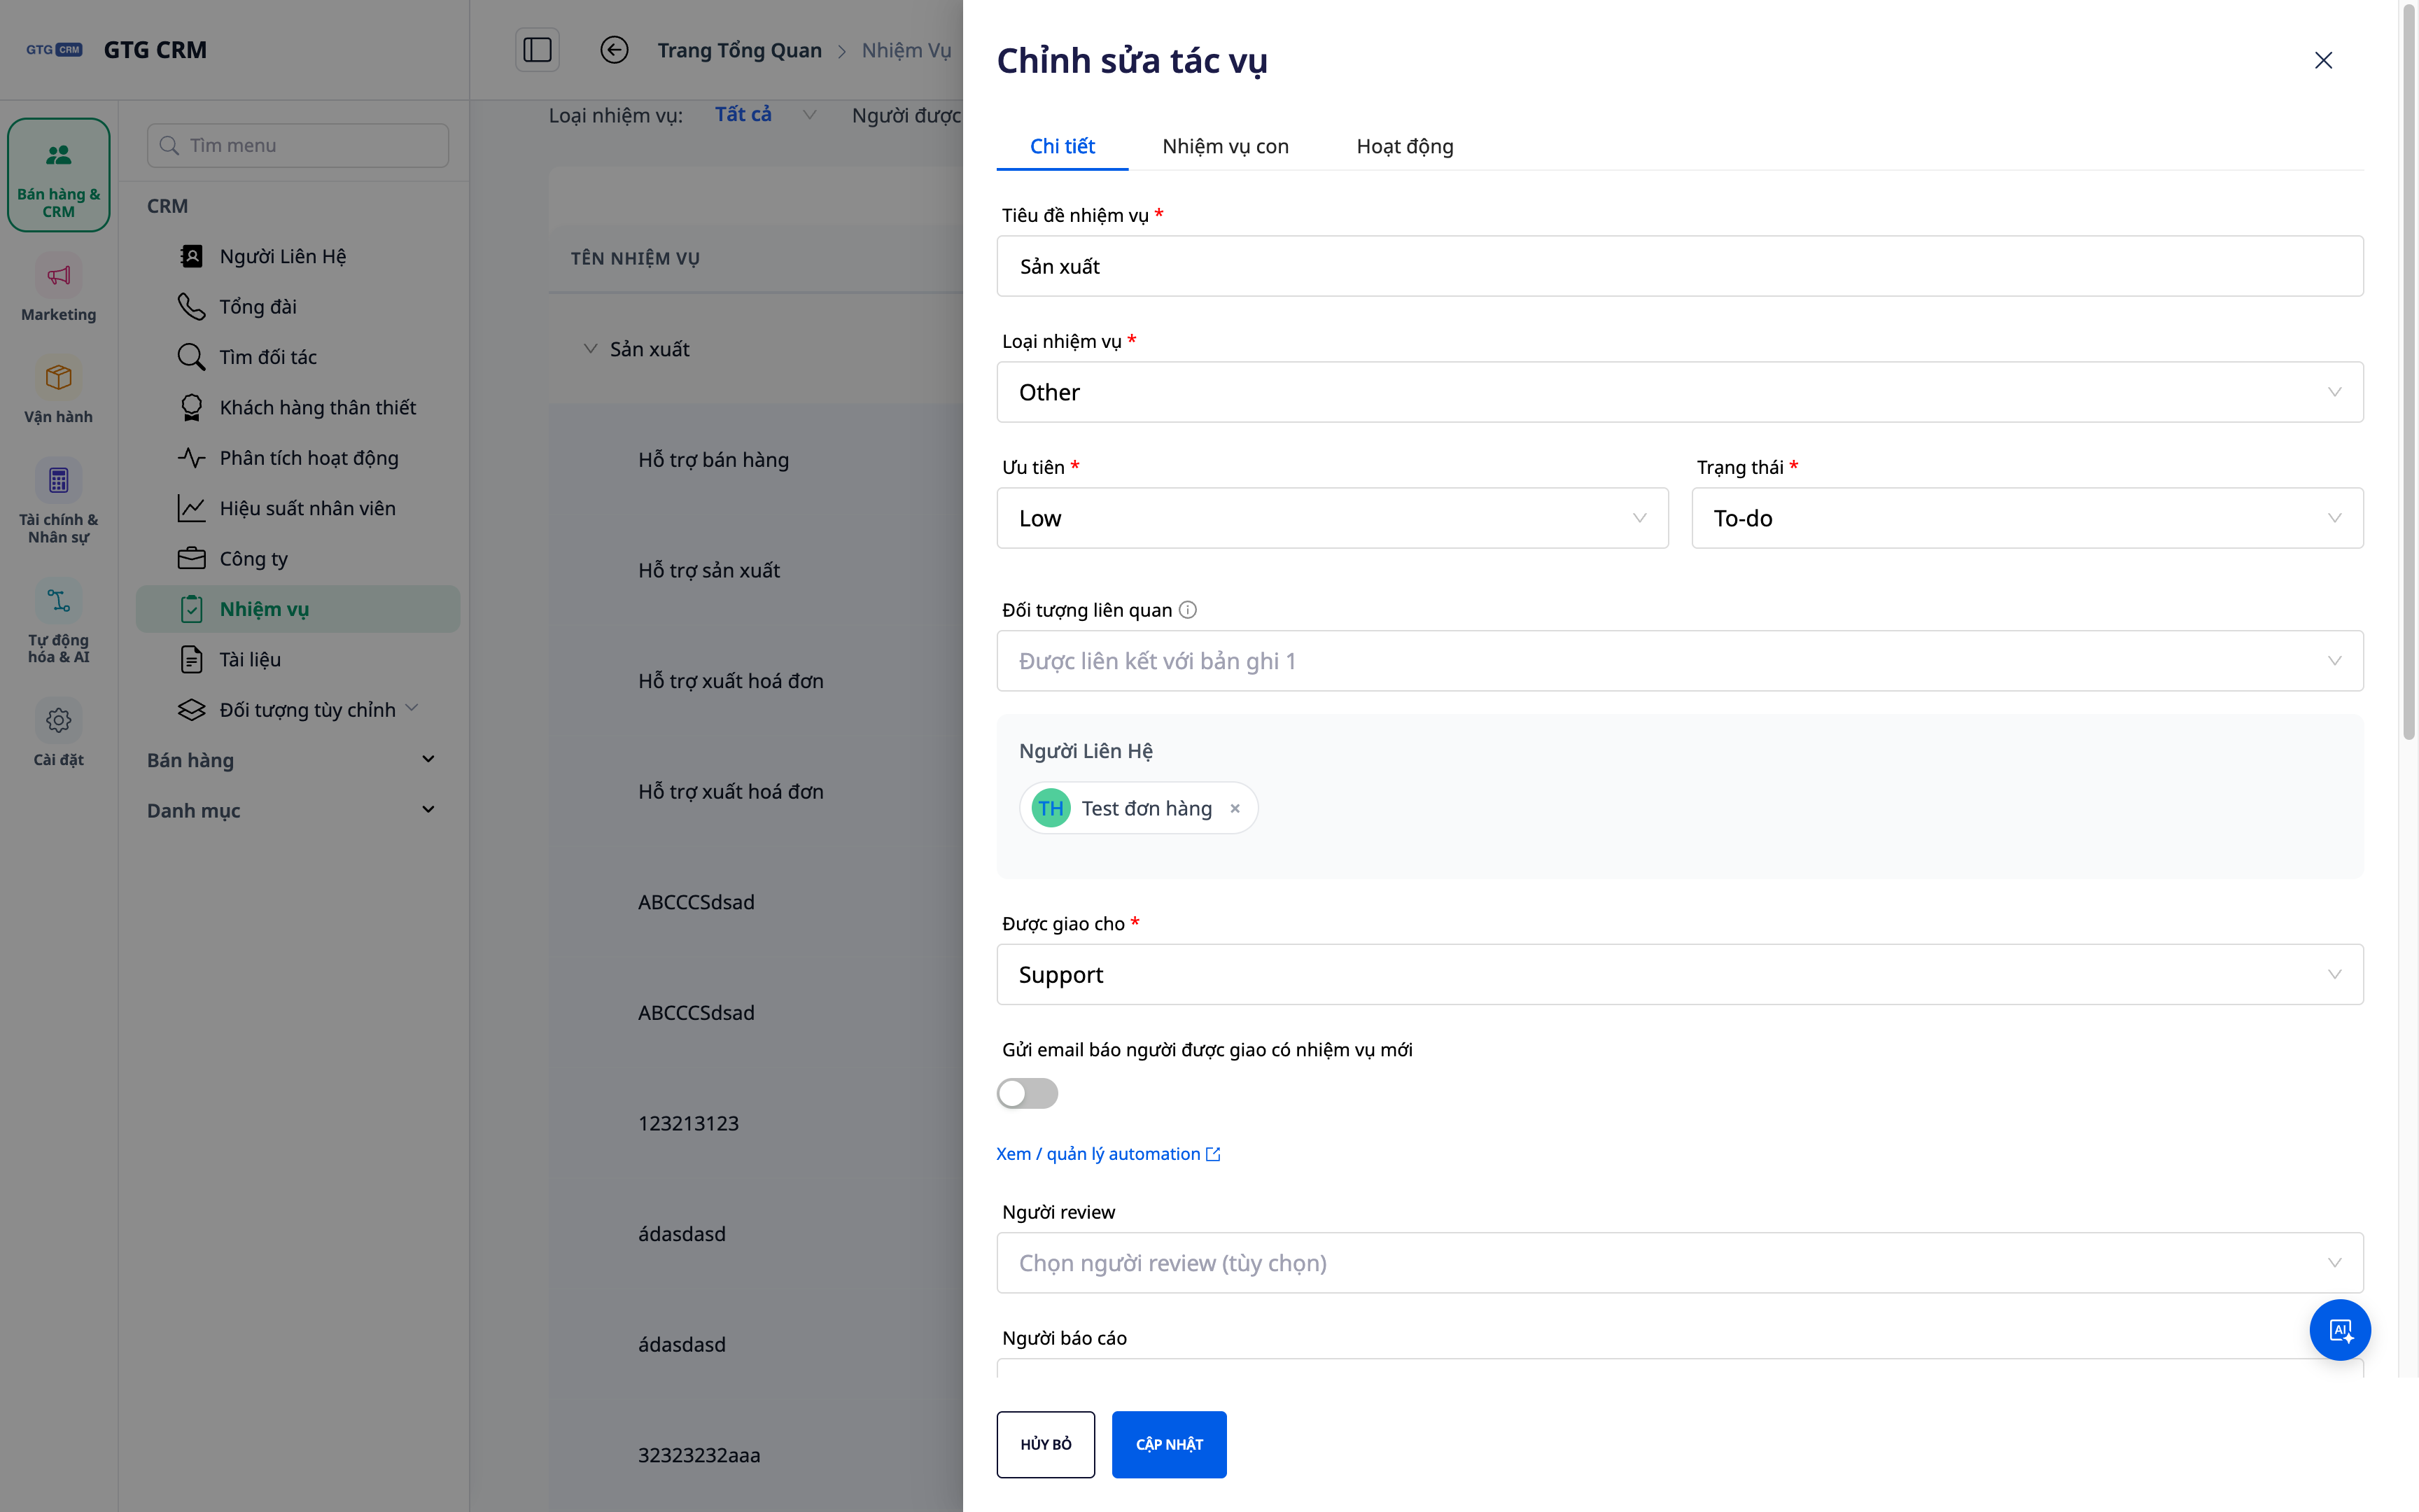Expand the Bán hàng menu section
Image resolution: width=2419 pixels, height=1512 pixels.
click(x=291, y=760)
